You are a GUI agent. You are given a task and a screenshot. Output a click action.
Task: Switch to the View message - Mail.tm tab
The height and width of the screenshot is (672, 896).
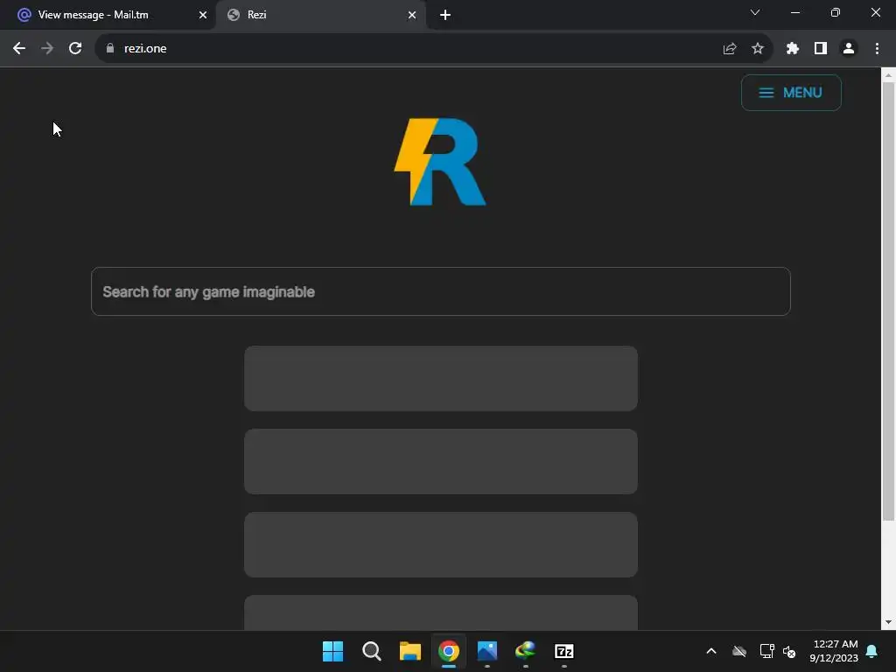click(108, 15)
